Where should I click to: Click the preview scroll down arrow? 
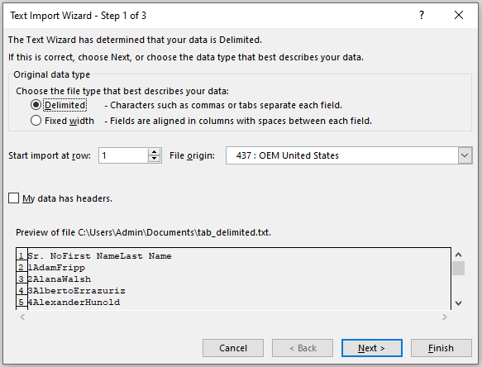[458, 303]
